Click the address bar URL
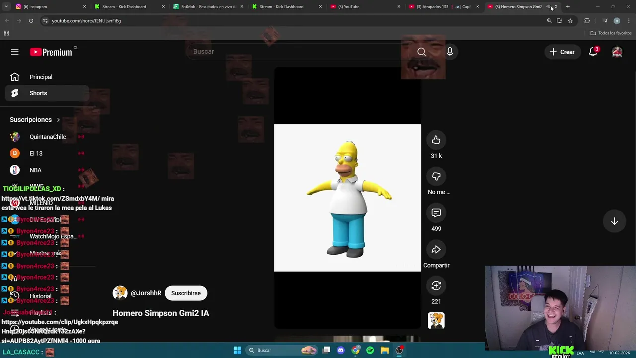 [86, 21]
